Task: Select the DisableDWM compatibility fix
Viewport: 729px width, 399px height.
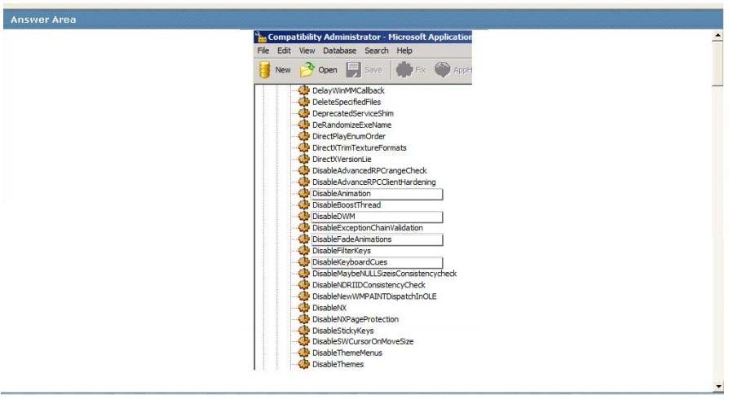Action: pyautogui.click(x=376, y=217)
